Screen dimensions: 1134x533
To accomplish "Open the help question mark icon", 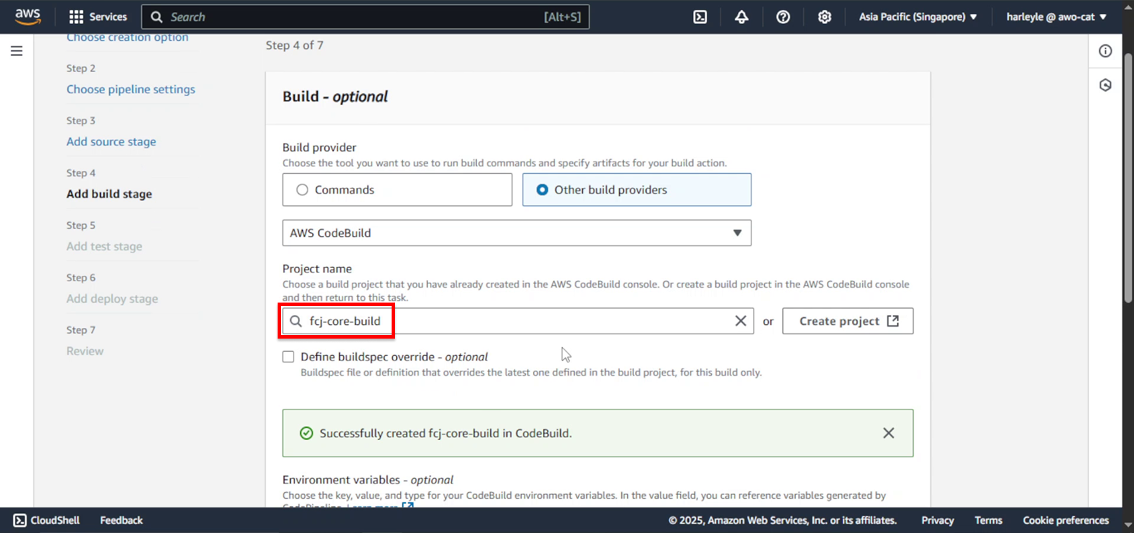I will 783,17.
